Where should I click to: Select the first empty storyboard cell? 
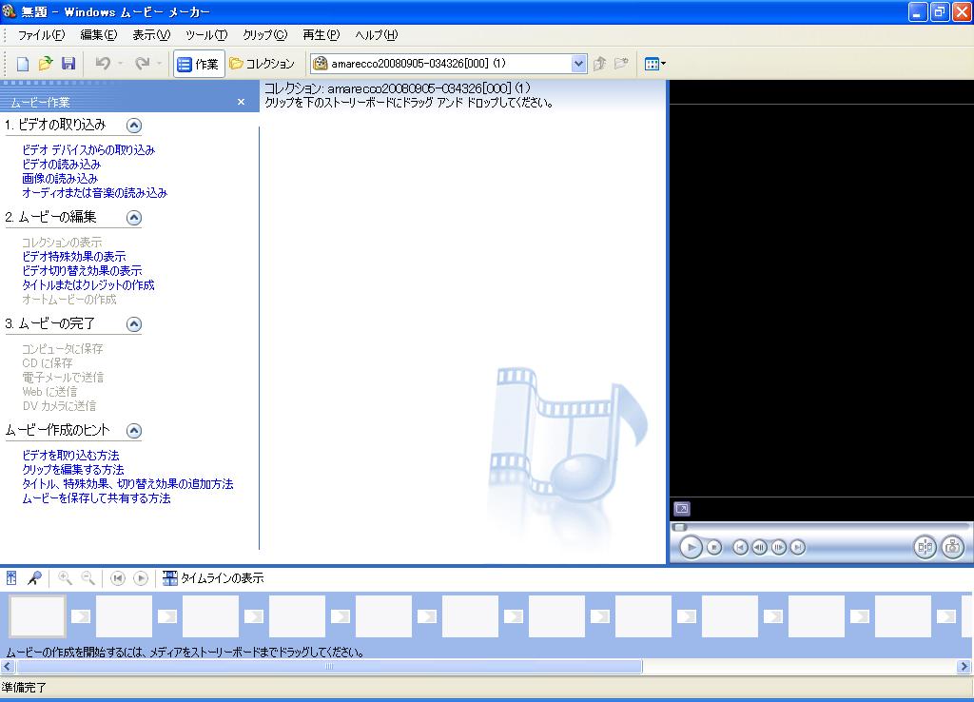37,616
